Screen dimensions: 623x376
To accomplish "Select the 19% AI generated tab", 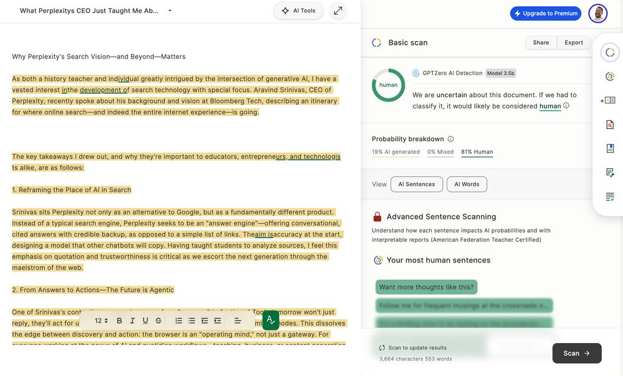I will tap(396, 152).
